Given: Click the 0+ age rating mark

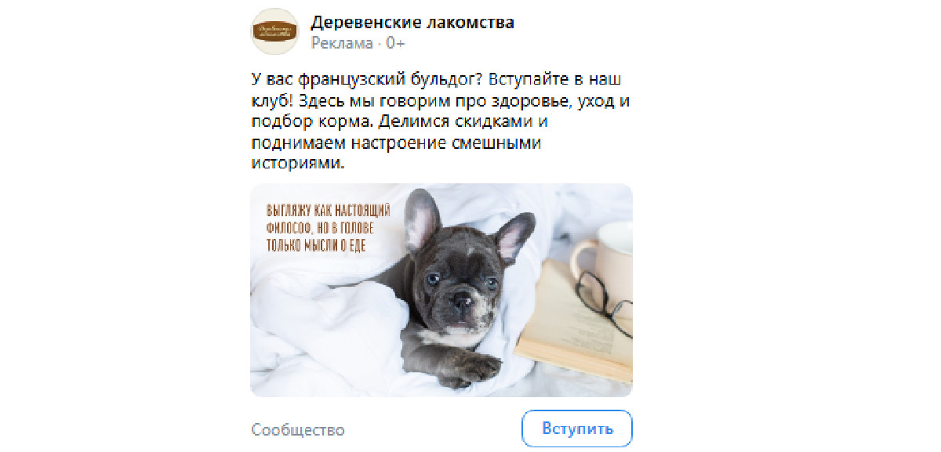Looking at the screenshot, I should click(x=396, y=43).
